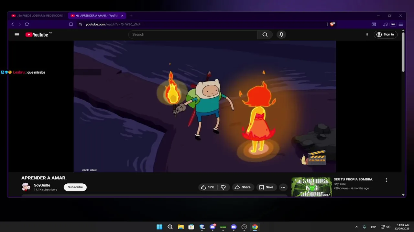
Task: Close the 'APRENDER A AMAR.' tab
Action: (x=122, y=15)
